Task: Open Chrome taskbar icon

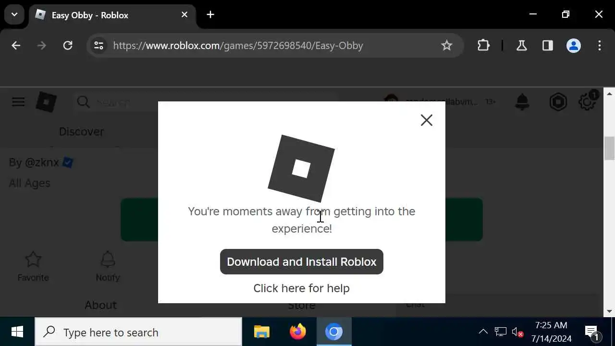Action: point(334,332)
